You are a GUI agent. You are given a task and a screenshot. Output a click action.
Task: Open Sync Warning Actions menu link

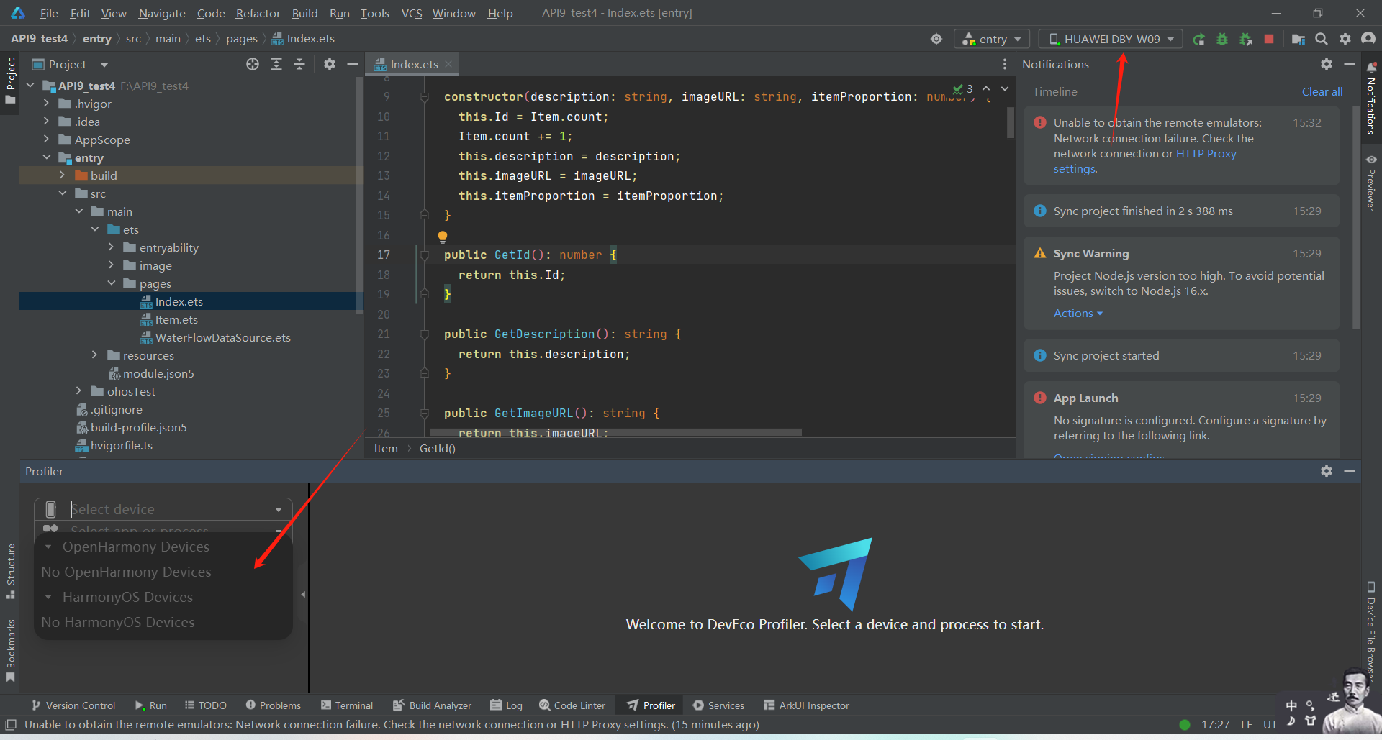1078,314
